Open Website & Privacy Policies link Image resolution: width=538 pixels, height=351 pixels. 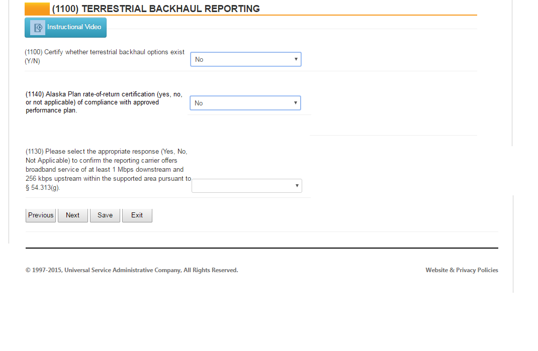click(x=462, y=270)
